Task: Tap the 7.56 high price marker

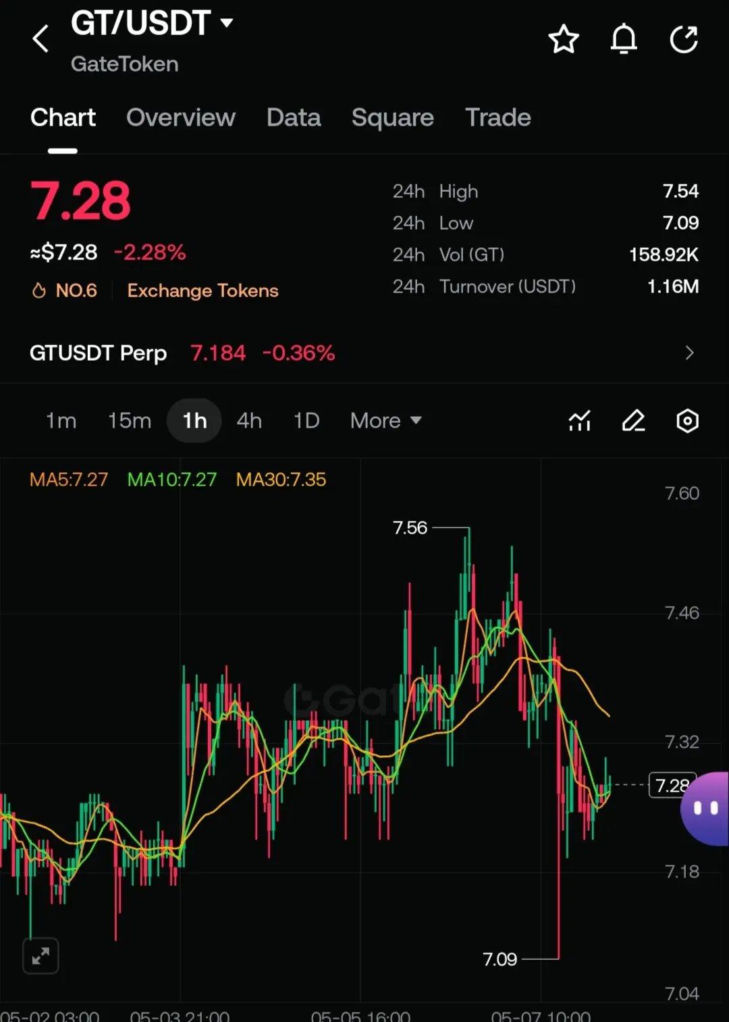Action: pos(410,528)
